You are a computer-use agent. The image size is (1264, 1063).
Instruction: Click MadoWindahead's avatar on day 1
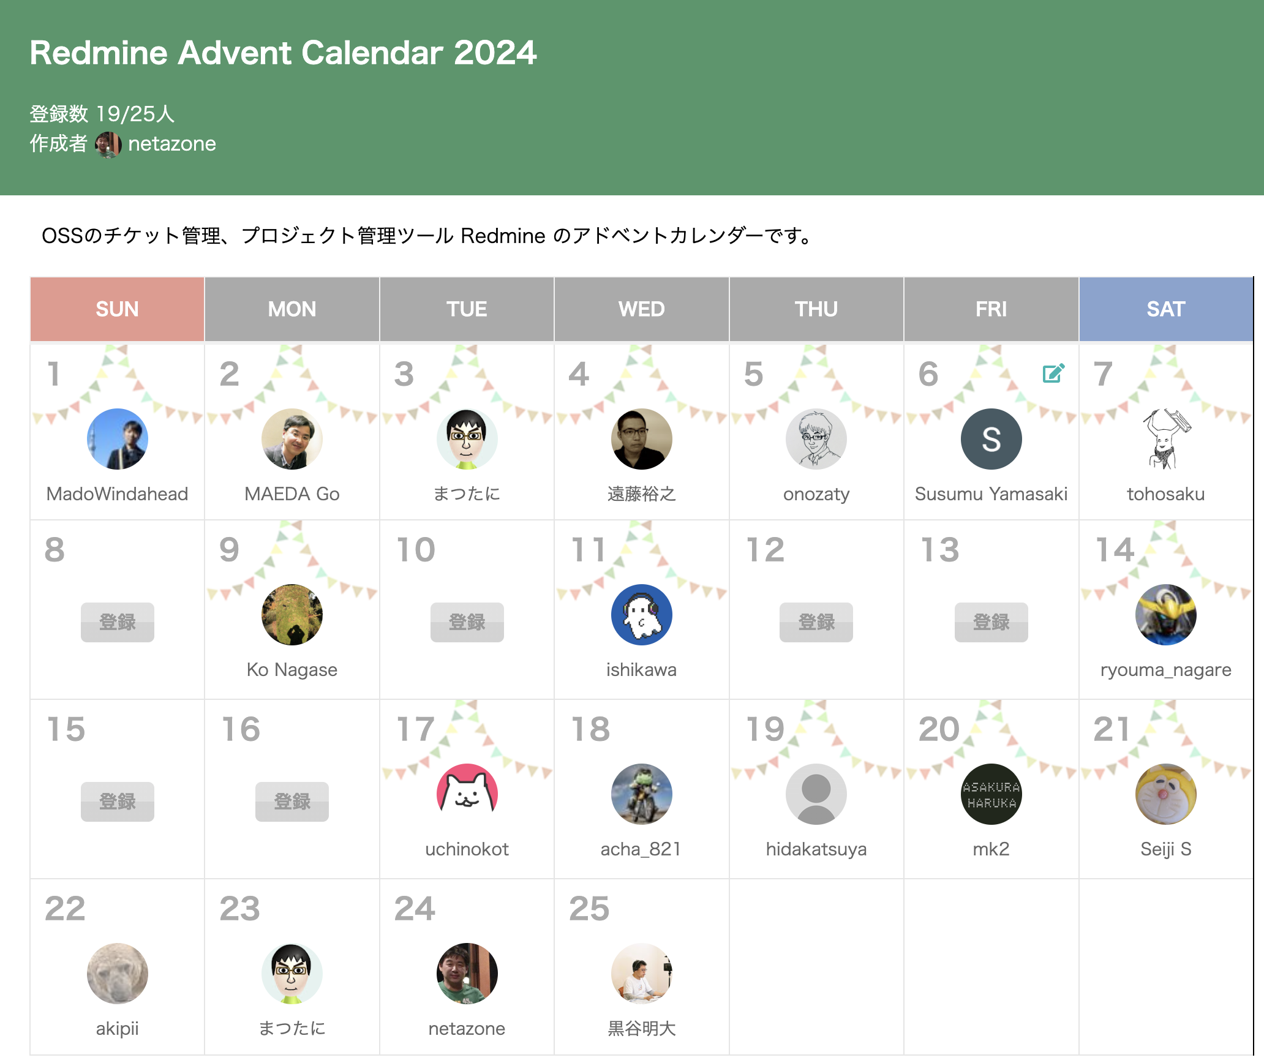[x=117, y=439]
